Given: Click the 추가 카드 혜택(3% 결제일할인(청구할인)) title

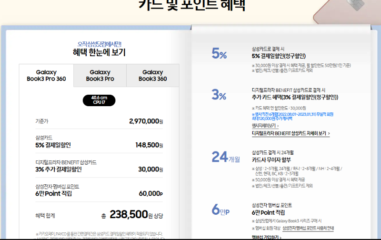Looking at the screenshot, I should point(295,97).
